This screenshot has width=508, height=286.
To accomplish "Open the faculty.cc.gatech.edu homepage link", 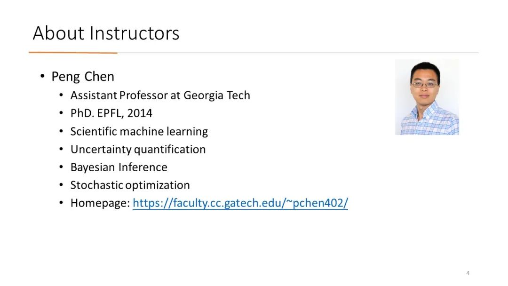I will point(240,203).
